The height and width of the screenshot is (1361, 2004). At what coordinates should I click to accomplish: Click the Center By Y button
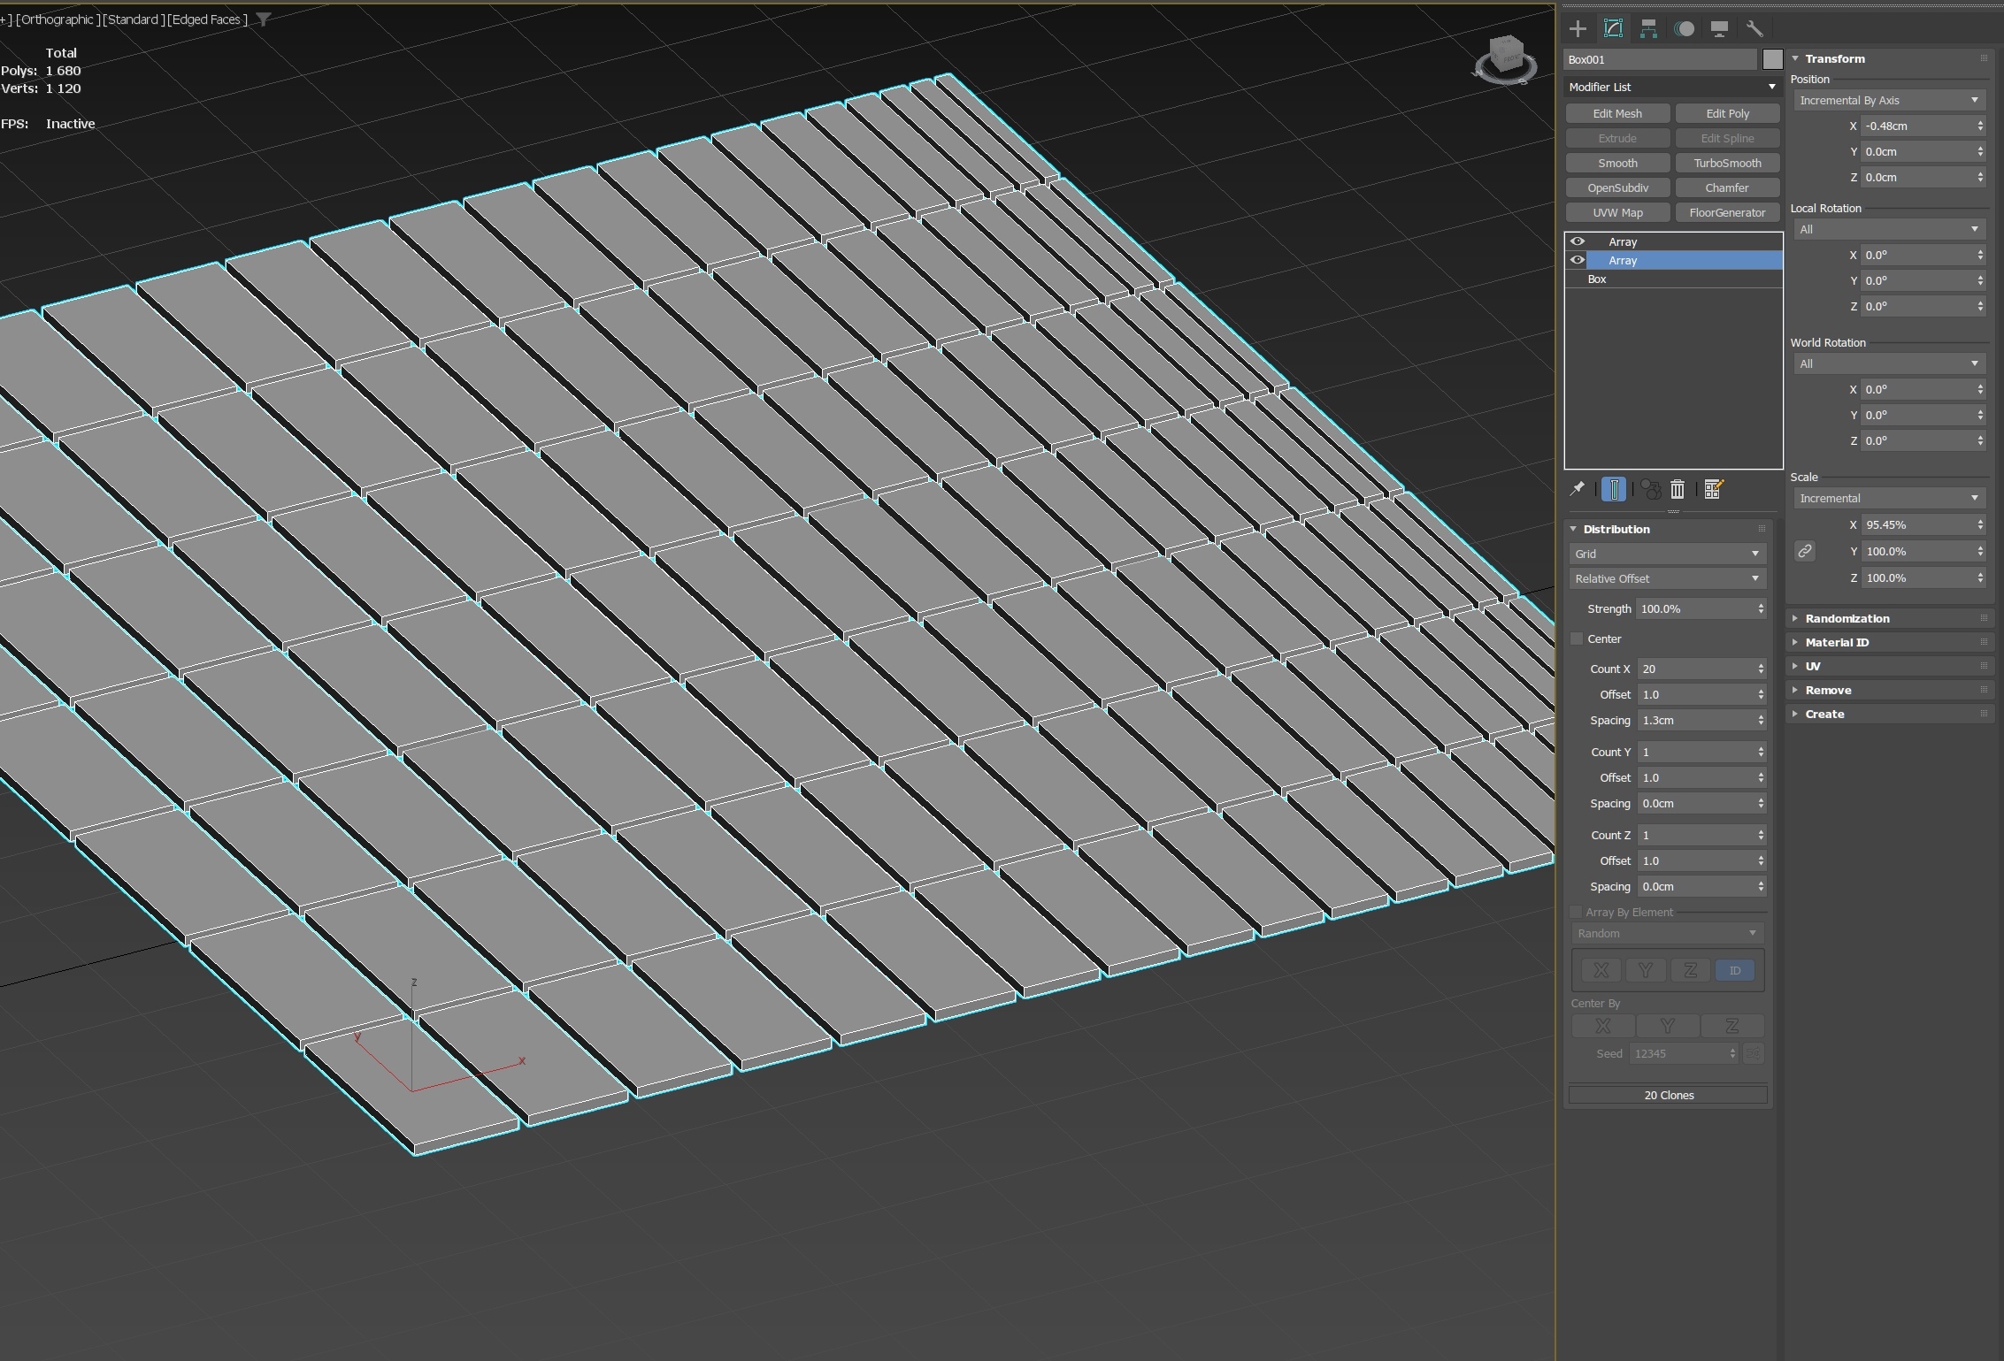coord(1667,1026)
